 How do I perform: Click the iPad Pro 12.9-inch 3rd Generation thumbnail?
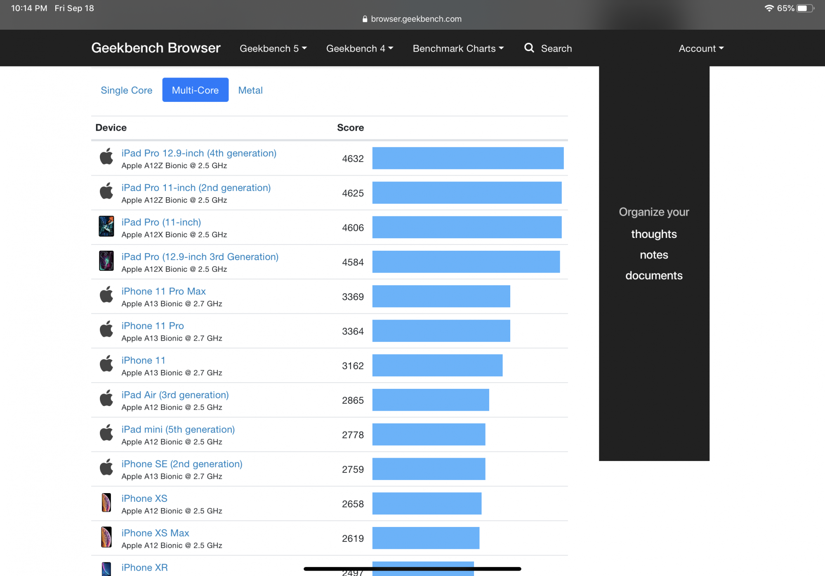point(106,261)
